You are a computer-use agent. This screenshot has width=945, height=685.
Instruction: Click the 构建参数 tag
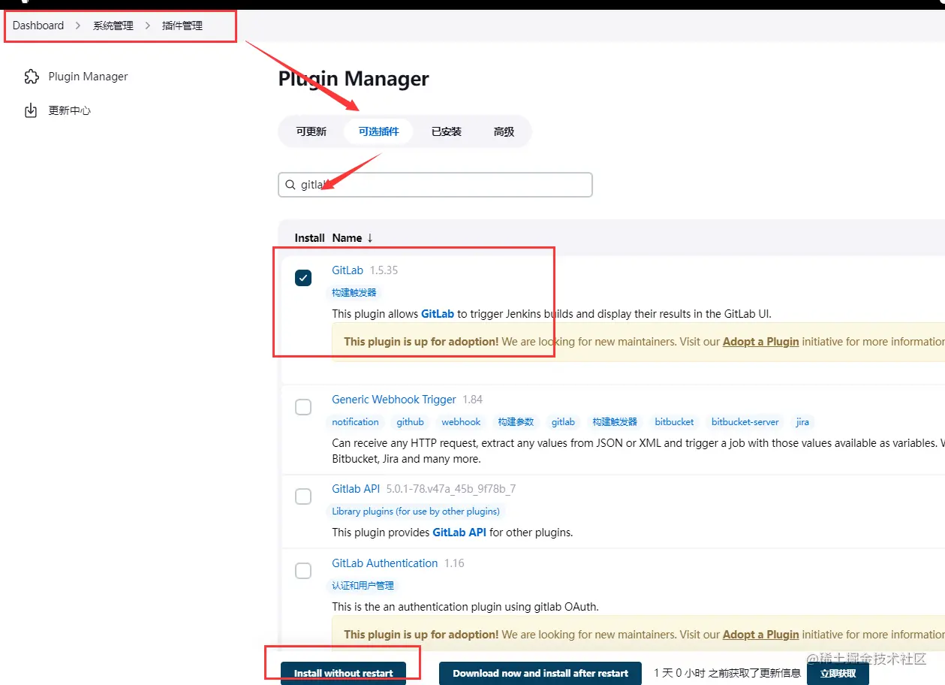pos(516,422)
